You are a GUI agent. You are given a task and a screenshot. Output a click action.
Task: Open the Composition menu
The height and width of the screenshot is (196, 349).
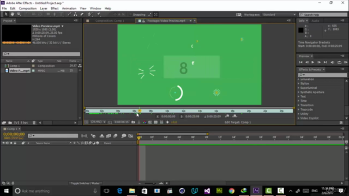[x=28, y=9]
